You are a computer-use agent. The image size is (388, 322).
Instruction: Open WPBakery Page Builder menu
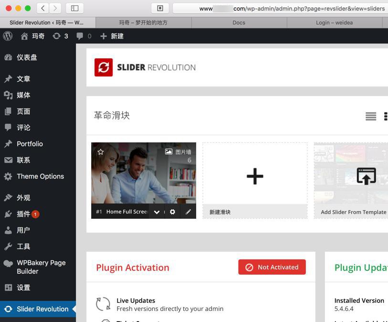(38, 267)
